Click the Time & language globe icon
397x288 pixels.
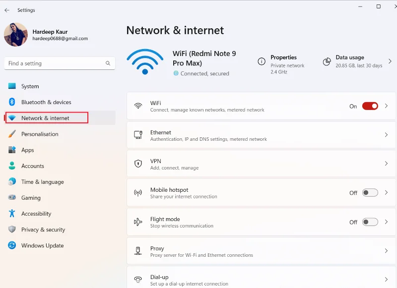(12, 181)
